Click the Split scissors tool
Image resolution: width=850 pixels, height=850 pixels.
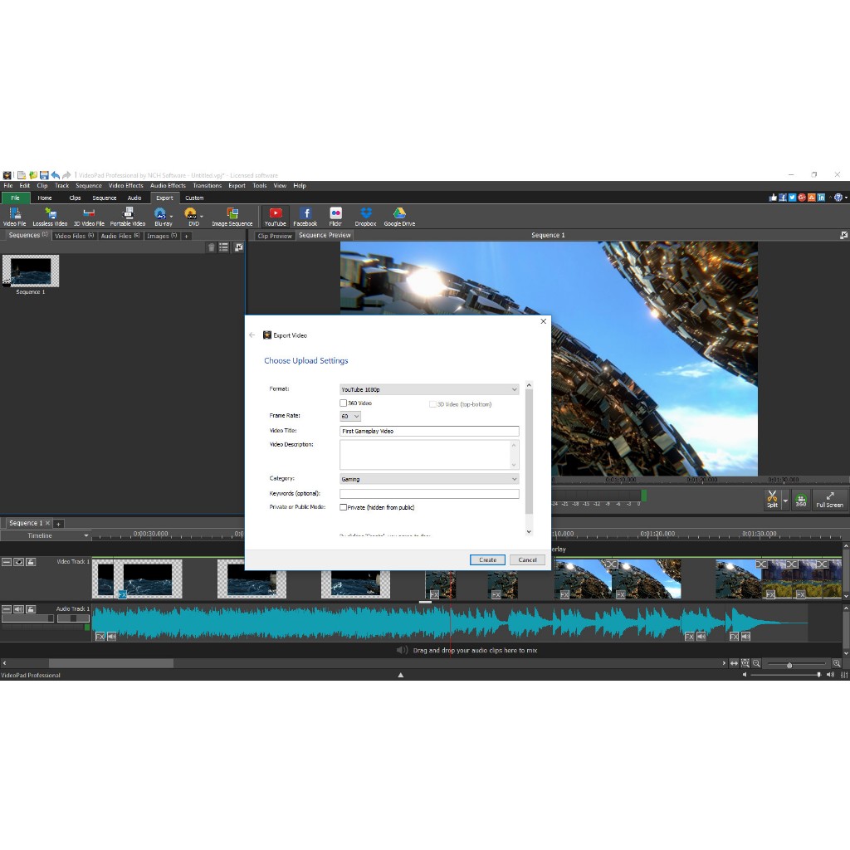click(772, 498)
